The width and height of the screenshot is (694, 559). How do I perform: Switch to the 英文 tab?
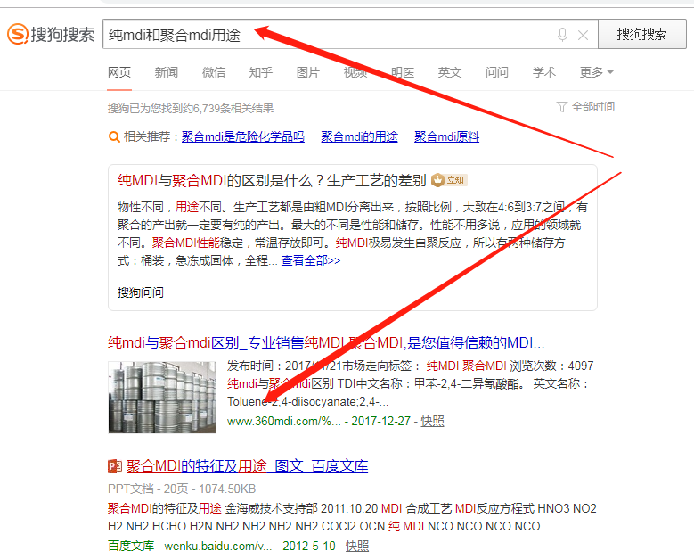tap(450, 72)
